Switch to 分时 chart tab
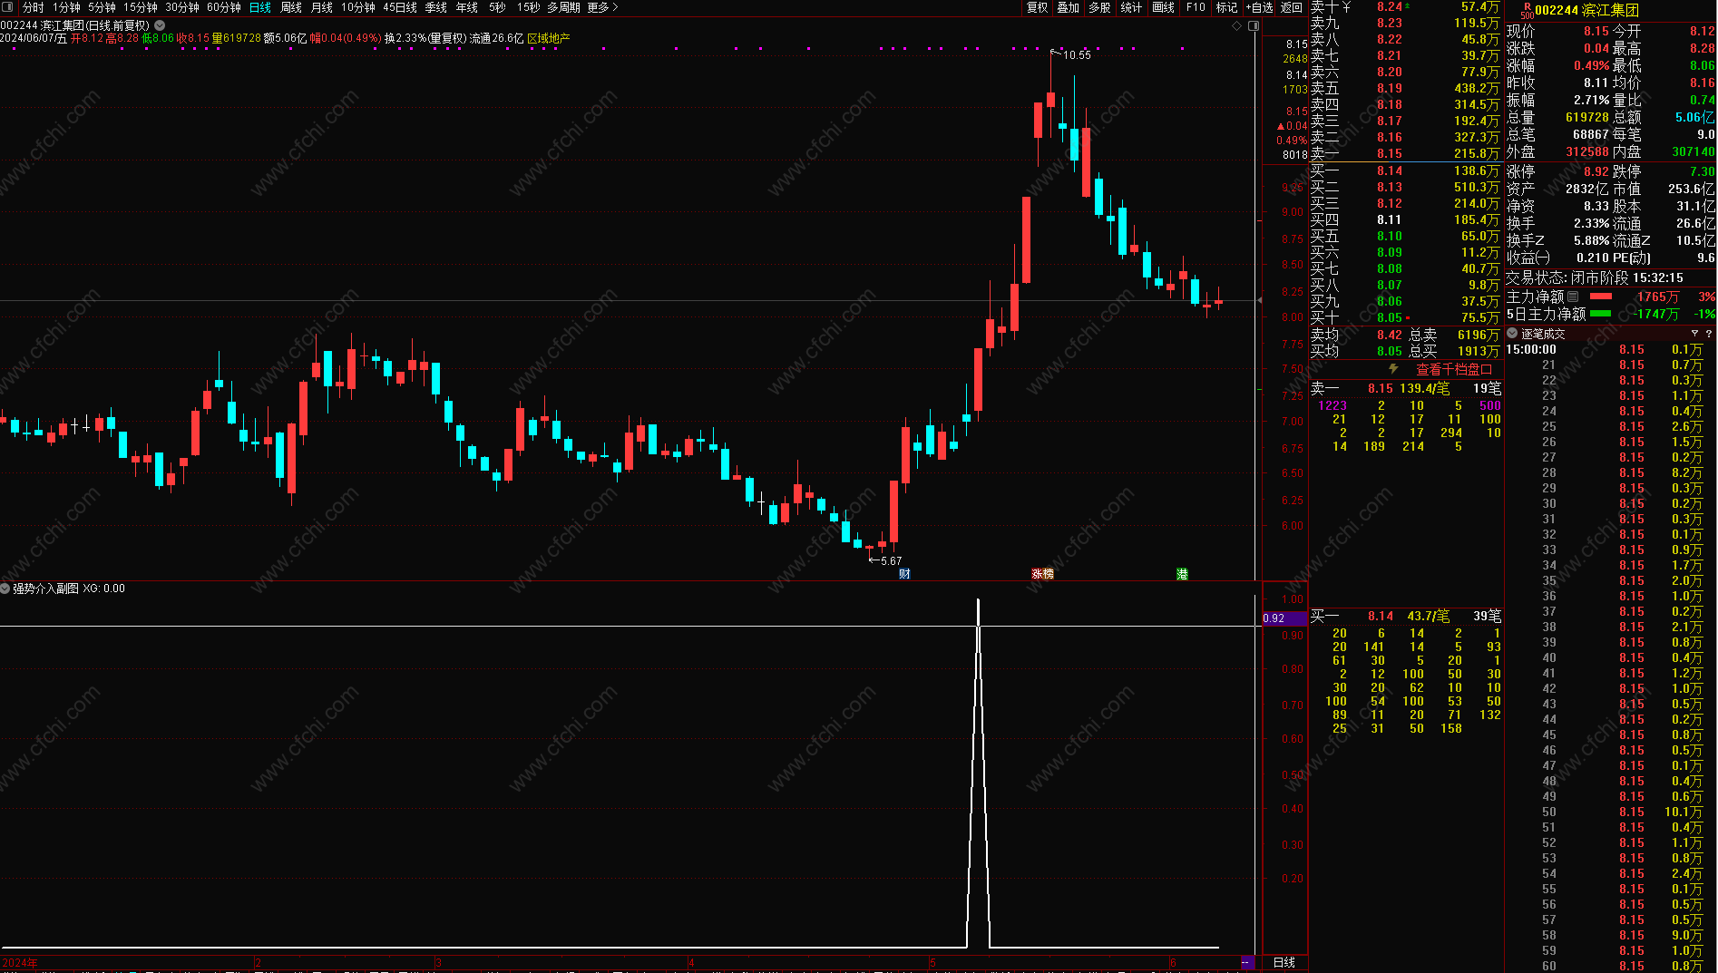This screenshot has height=973, width=1718. [x=34, y=7]
